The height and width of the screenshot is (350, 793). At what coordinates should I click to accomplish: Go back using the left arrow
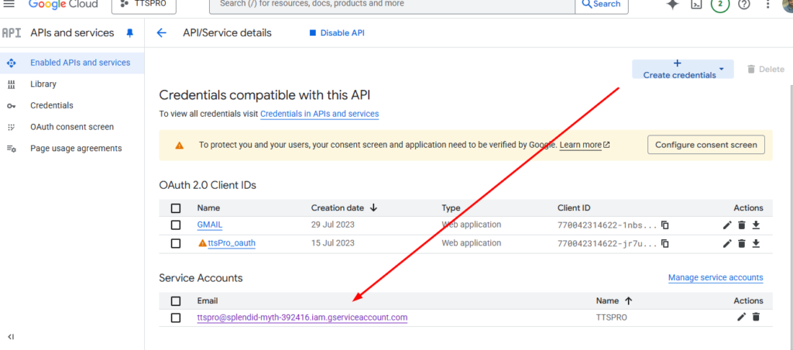tap(161, 33)
